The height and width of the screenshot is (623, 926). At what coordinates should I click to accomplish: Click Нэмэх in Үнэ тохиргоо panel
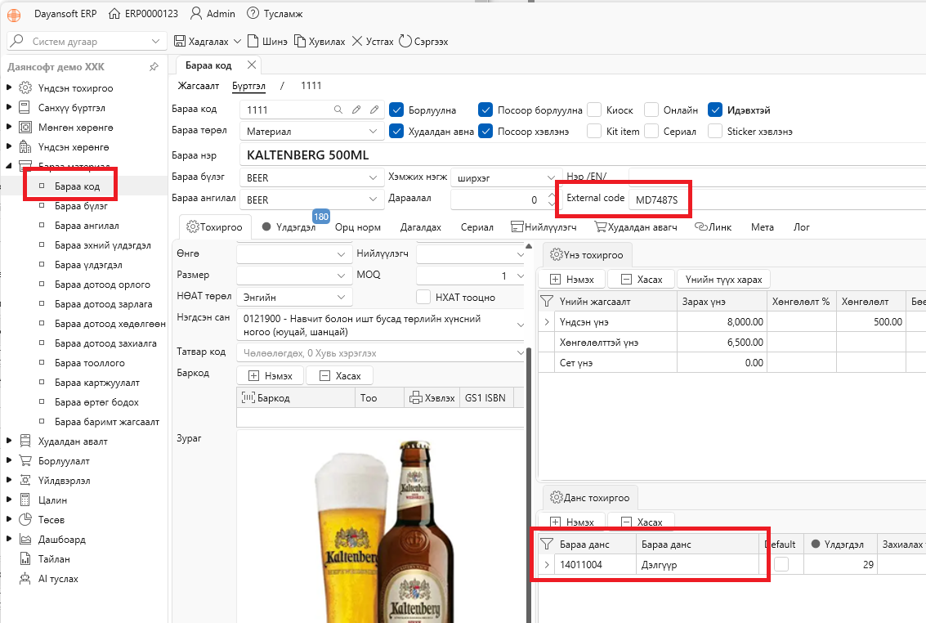[571, 280]
